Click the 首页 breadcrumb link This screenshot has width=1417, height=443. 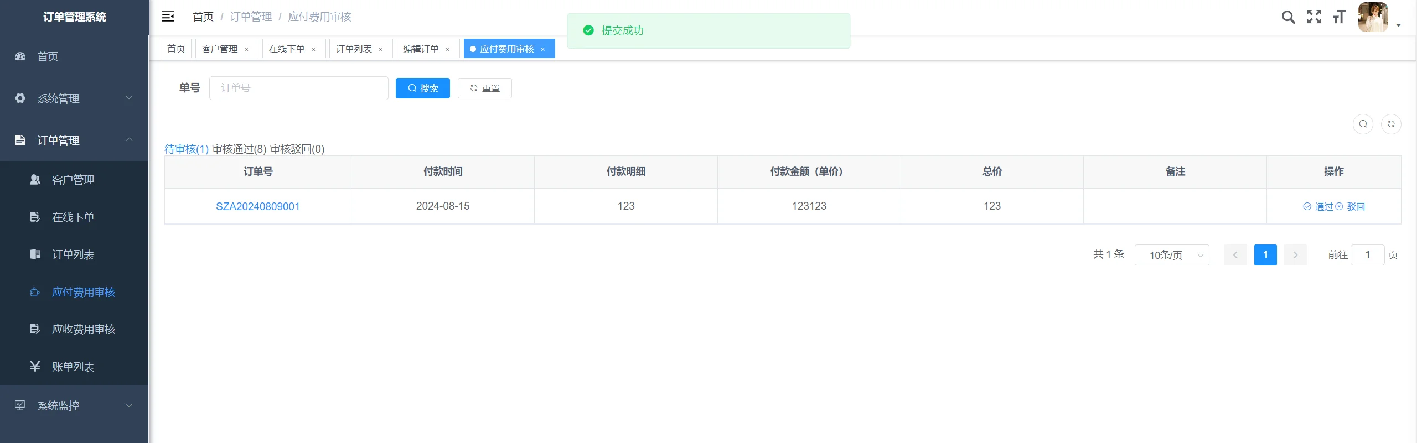[x=203, y=17]
